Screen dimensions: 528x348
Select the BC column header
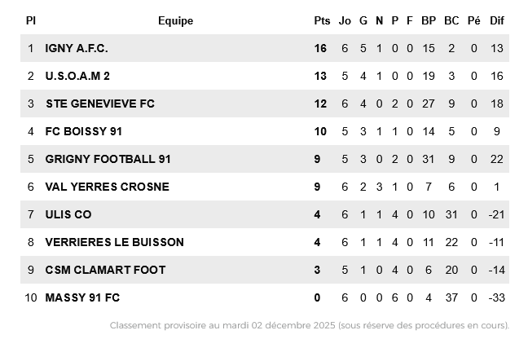[x=451, y=20]
